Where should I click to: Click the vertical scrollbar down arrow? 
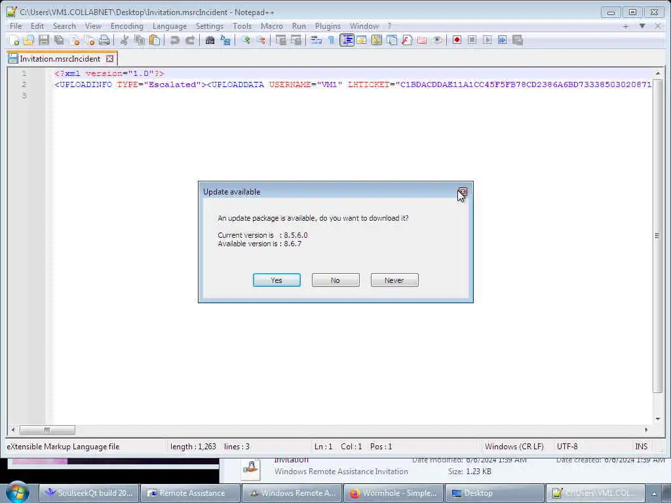(658, 419)
